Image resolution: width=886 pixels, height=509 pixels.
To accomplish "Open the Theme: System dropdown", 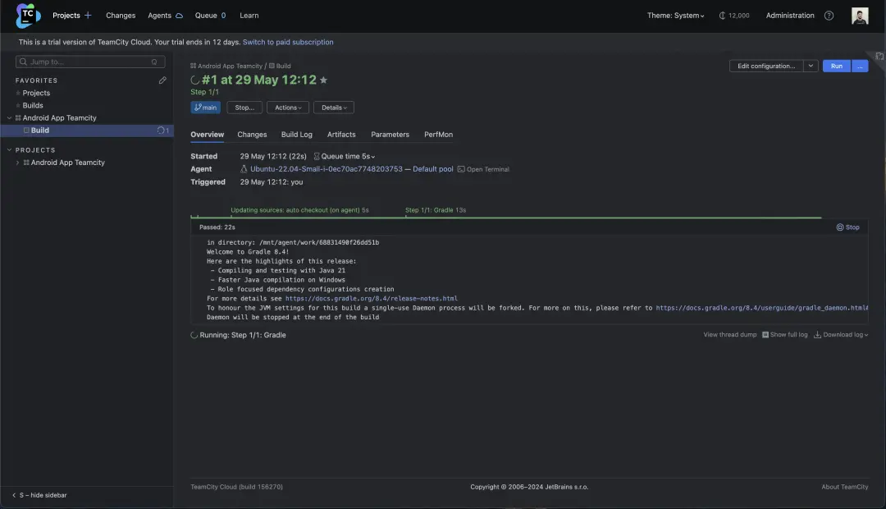I will pyautogui.click(x=675, y=16).
